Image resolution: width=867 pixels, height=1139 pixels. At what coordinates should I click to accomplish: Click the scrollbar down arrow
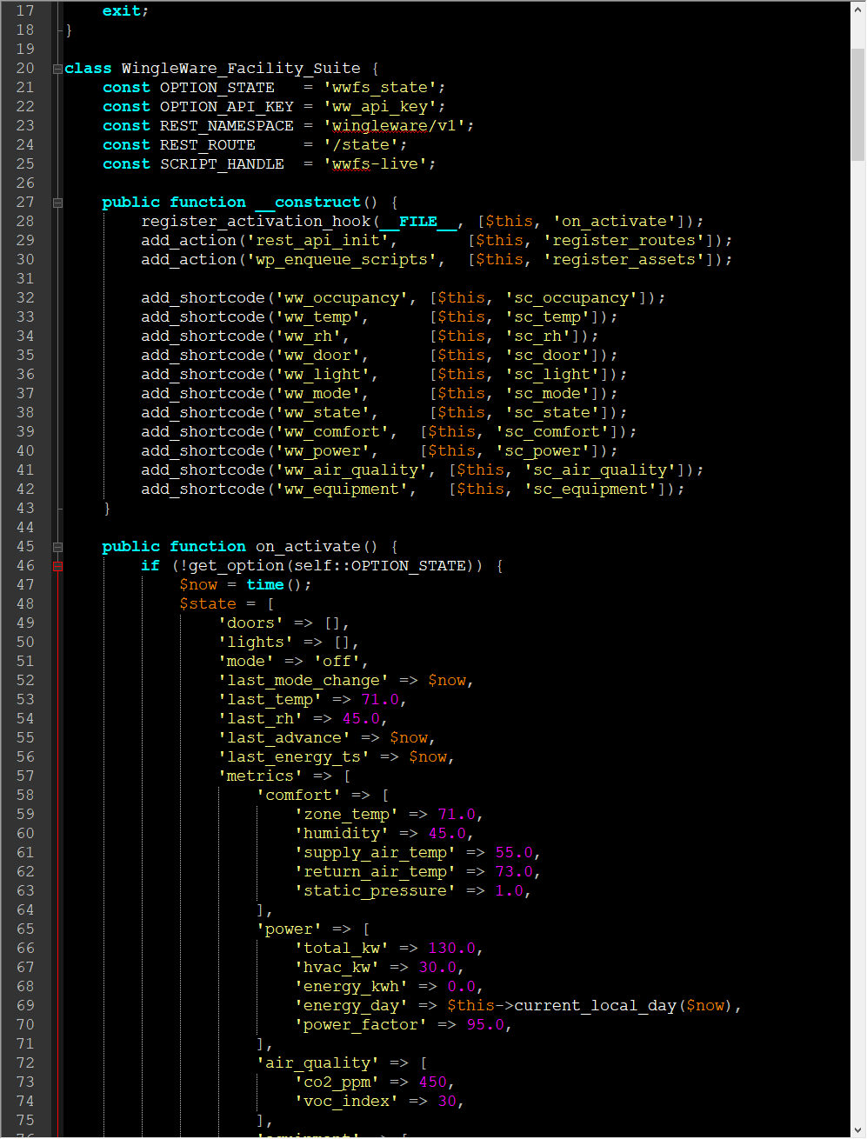pos(857,1129)
